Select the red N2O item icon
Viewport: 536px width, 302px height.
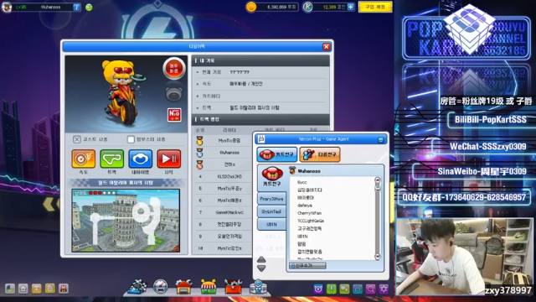tap(174, 115)
